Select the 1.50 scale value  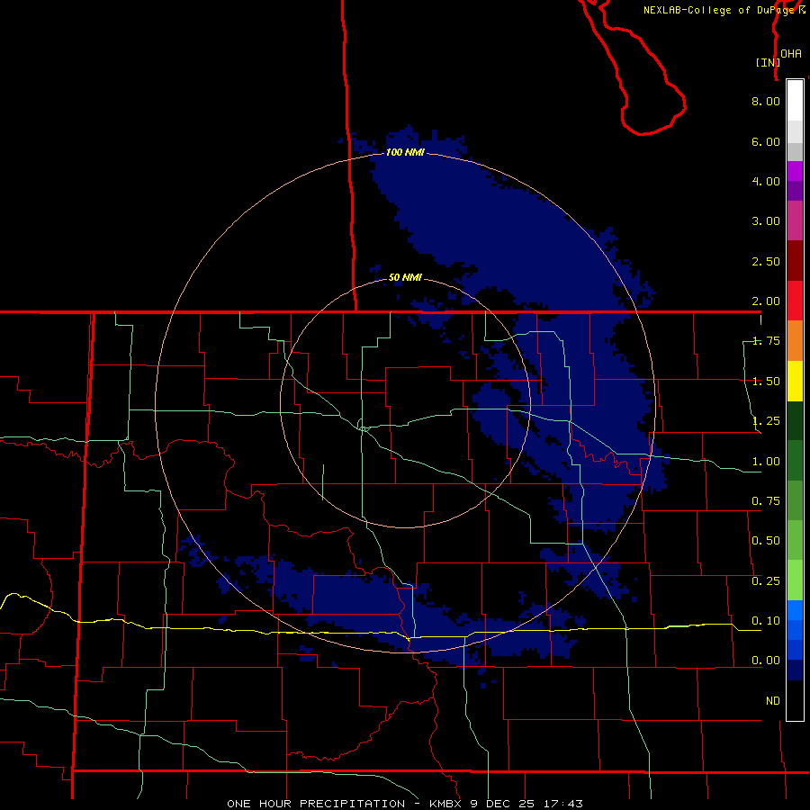(x=766, y=381)
